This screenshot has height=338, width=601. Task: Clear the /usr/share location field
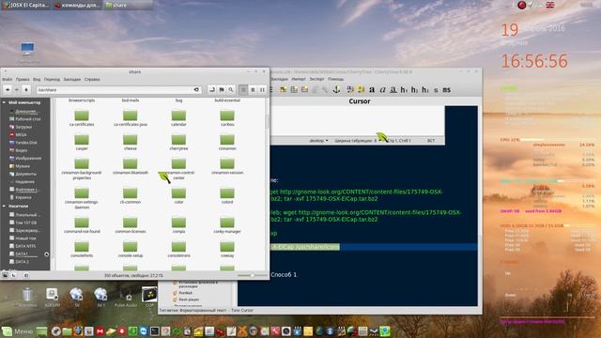pyautogui.click(x=196, y=90)
